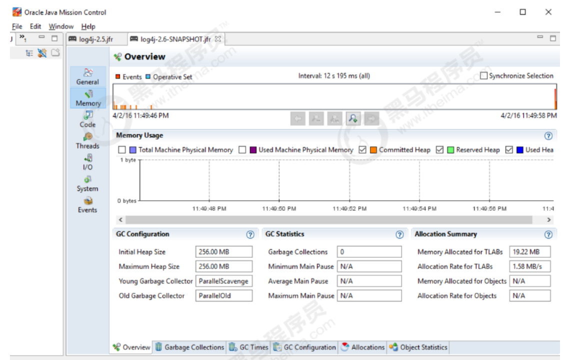Screen dimensions: 570x360
Task: Click the events range timeline
Action: pyautogui.click(x=334, y=97)
